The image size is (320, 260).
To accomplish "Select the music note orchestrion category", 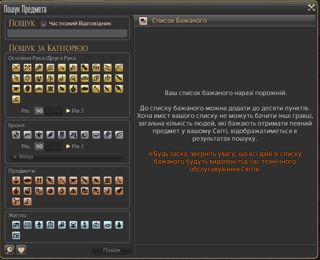I will click(28, 202).
